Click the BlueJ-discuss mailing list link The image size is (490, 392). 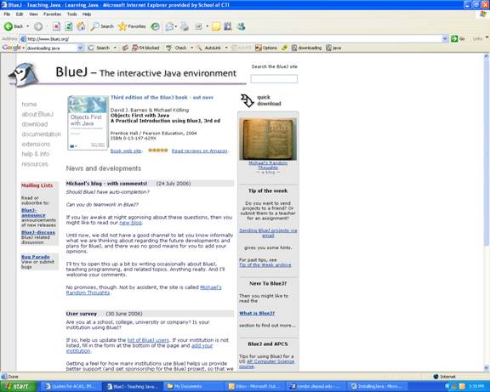click(37, 232)
